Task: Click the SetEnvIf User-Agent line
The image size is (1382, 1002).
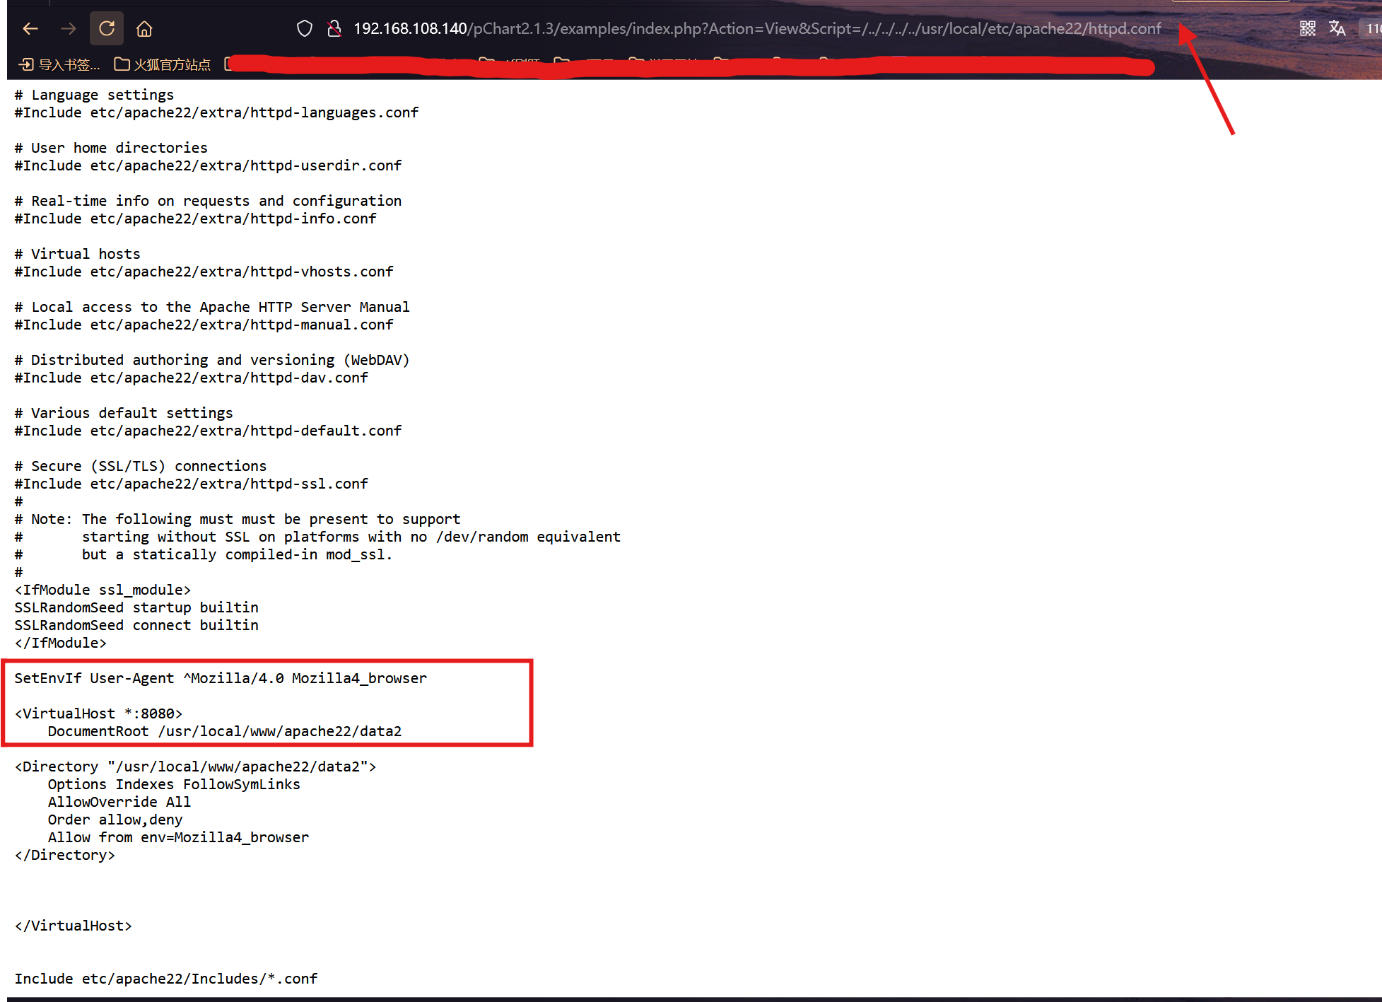Action: [220, 678]
